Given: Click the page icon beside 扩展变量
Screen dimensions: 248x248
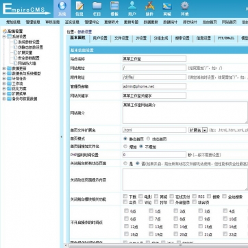Looking at the screenshot, I should [15, 53].
